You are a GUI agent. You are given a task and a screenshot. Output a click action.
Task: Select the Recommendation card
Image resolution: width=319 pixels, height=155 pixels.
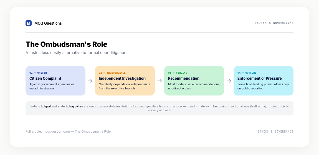pos(194,81)
